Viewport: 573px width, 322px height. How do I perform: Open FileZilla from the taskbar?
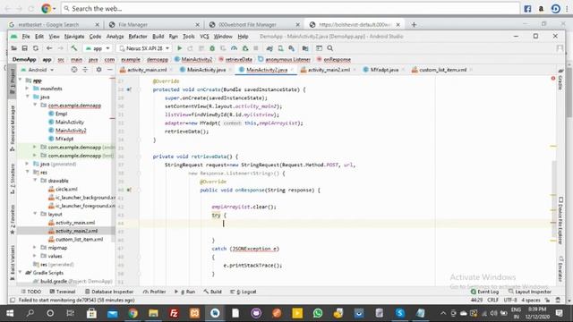[174, 313]
